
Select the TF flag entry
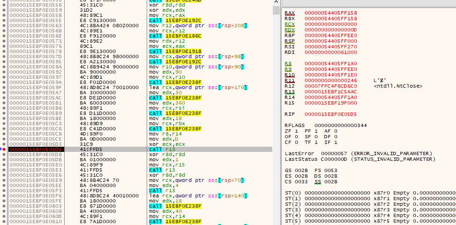point(311,142)
